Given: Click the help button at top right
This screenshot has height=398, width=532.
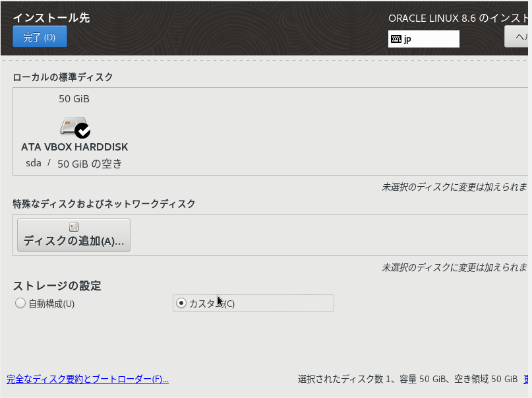Looking at the screenshot, I should 517,37.
